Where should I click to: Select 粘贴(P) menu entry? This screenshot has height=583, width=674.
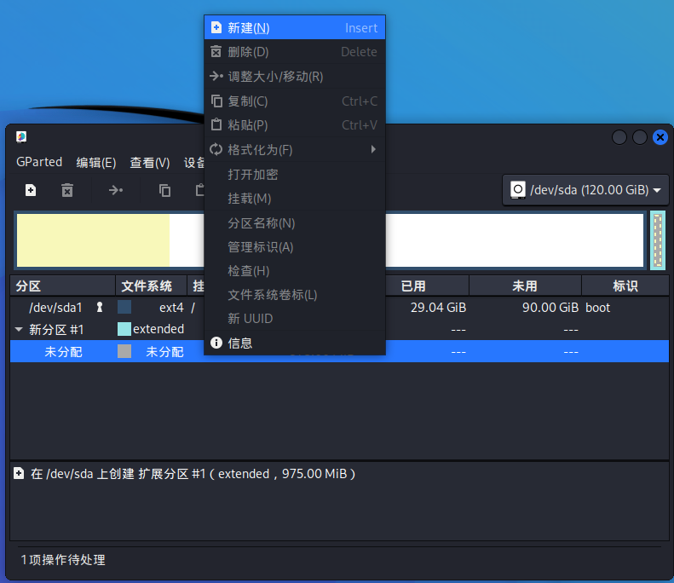pos(295,125)
